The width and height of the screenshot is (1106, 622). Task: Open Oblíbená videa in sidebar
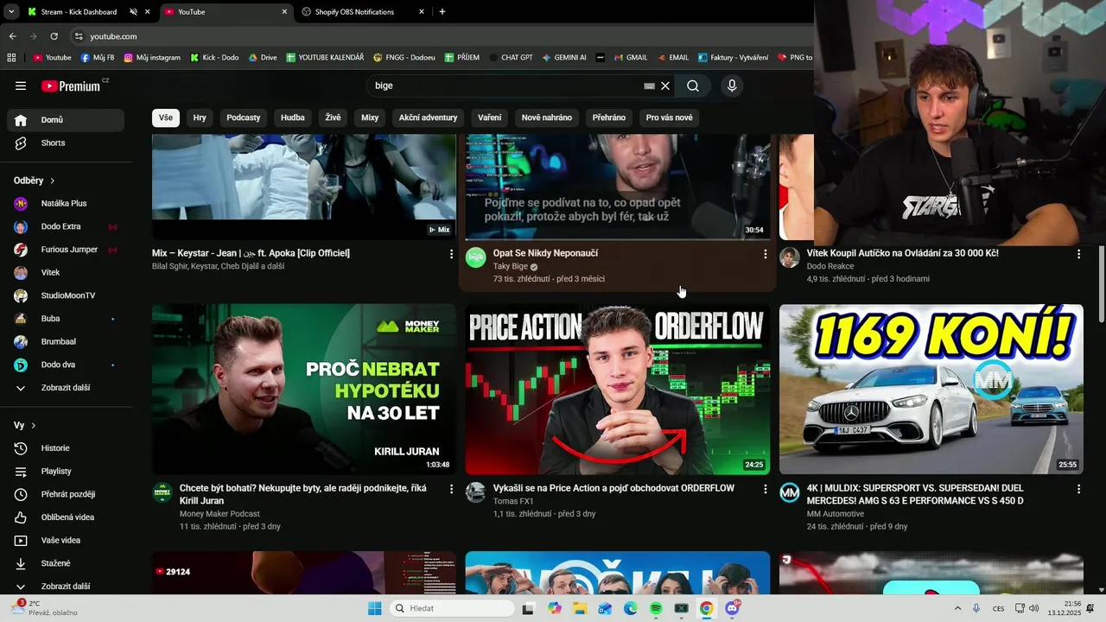[x=66, y=517]
